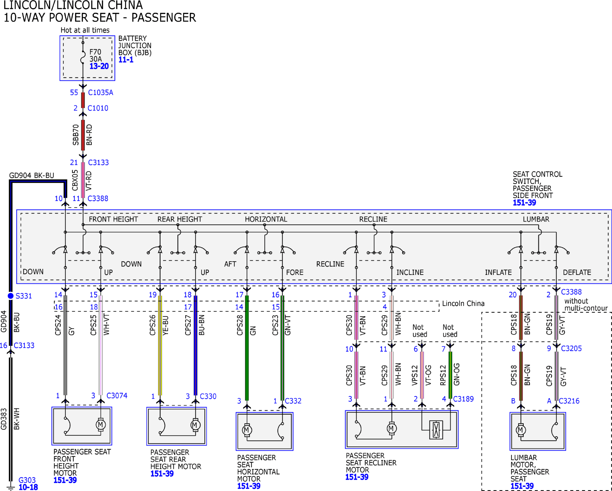Select the REAR HEIGHT switch heading
The height and width of the screenshot is (491, 612).
[x=180, y=219]
